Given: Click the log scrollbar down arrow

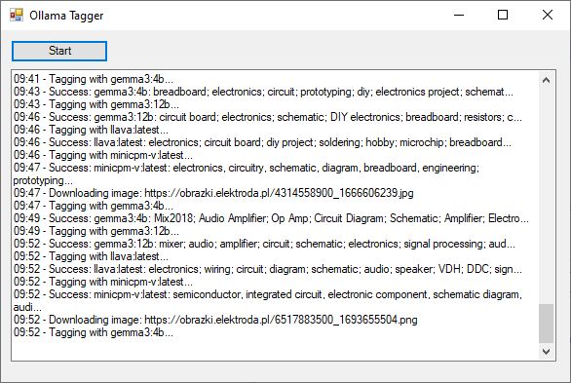Looking at the screenshot, I should 546,351.
